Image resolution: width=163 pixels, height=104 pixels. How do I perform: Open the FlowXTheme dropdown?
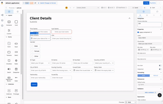(121, 8)
